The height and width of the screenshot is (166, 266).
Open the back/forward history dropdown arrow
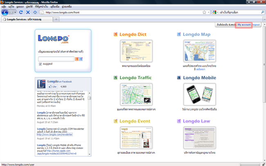(x=15, y=12)
